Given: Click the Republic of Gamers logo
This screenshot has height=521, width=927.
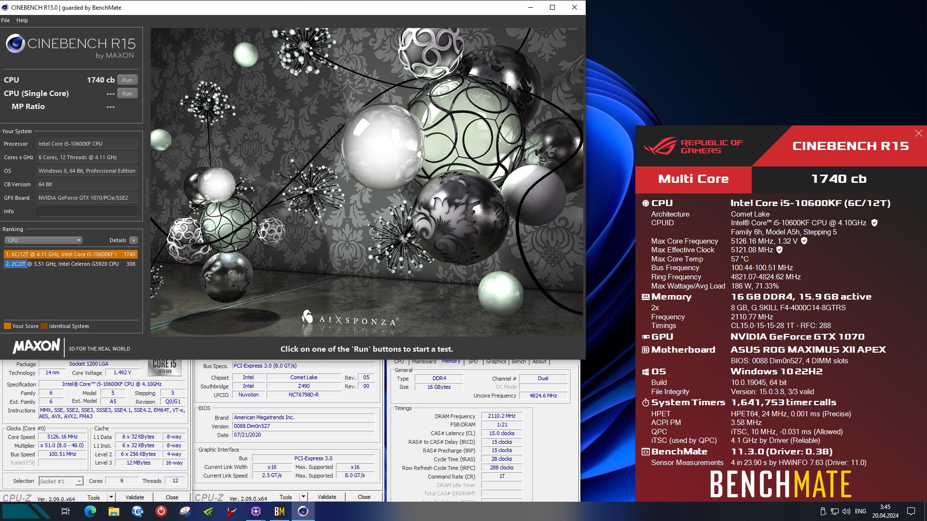Looking at the screenshot, I should (693, 146).
